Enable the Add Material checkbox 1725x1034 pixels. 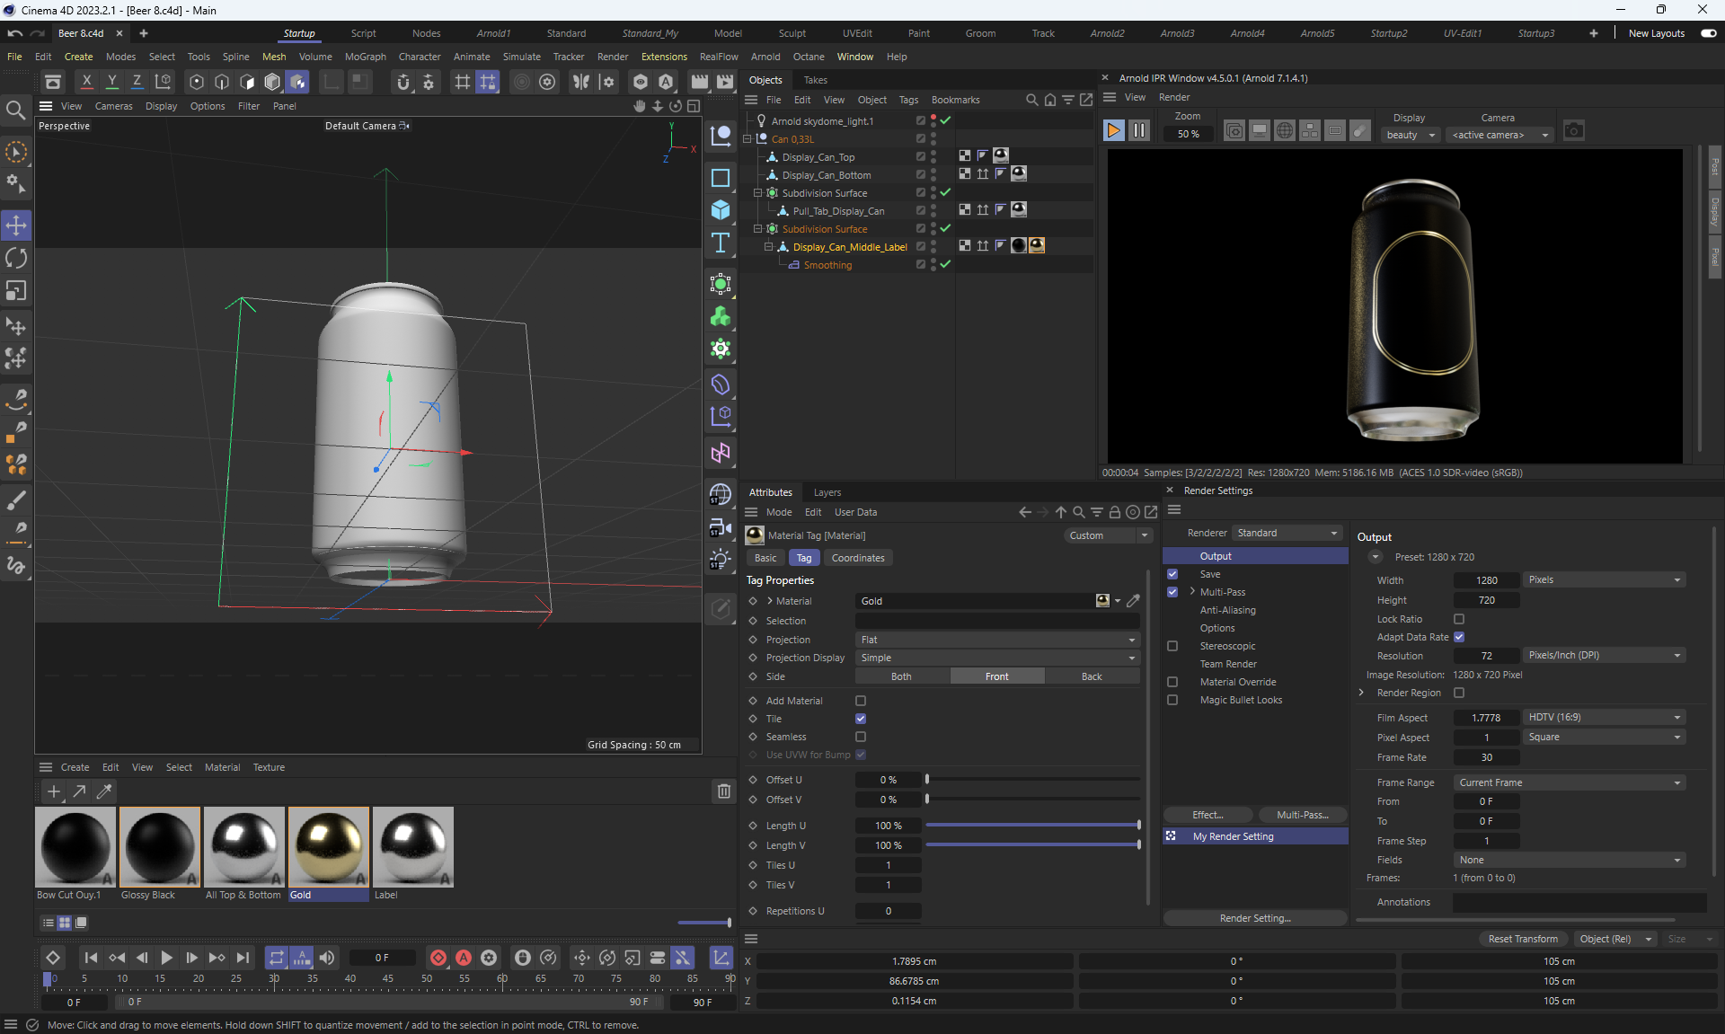[861, 701]
